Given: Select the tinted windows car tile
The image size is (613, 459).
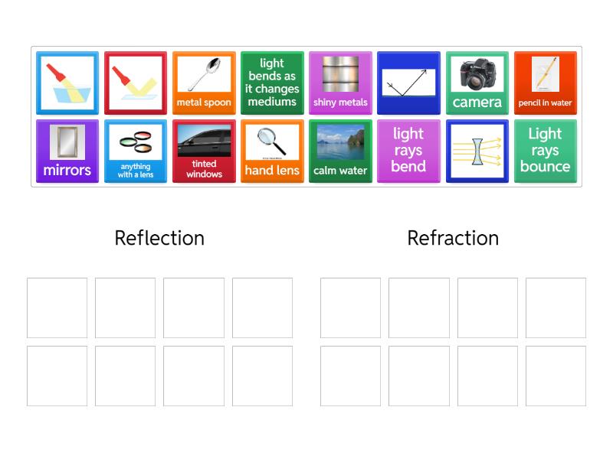Looking at the screenshot, I should tap(204, 151).
